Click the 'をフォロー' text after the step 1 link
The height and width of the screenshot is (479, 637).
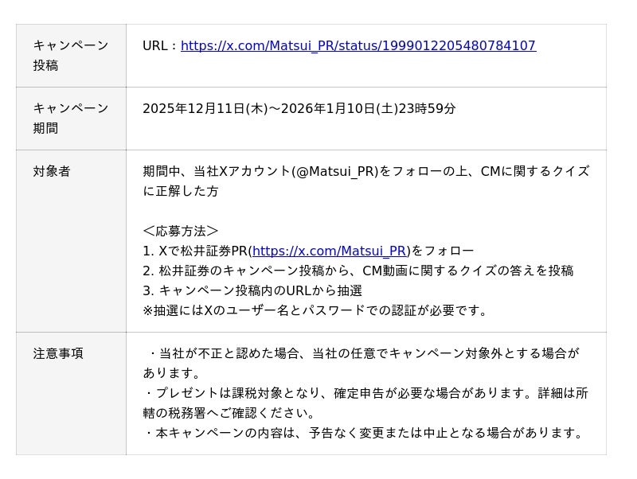click(x=442, y=251)
